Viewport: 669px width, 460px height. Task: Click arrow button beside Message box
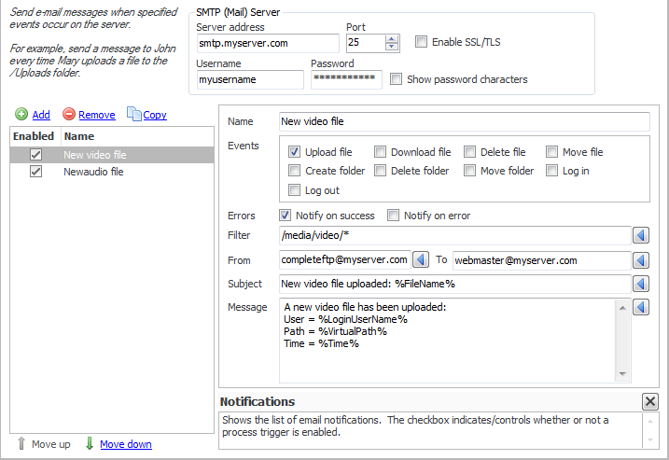pyautogui.click(x=641, y=307)
